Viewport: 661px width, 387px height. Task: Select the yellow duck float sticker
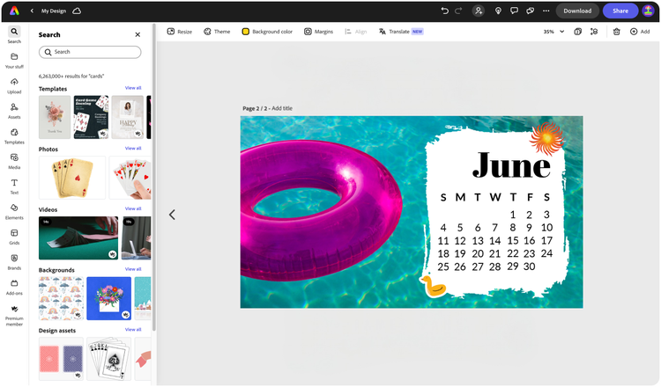coord(433,287)
